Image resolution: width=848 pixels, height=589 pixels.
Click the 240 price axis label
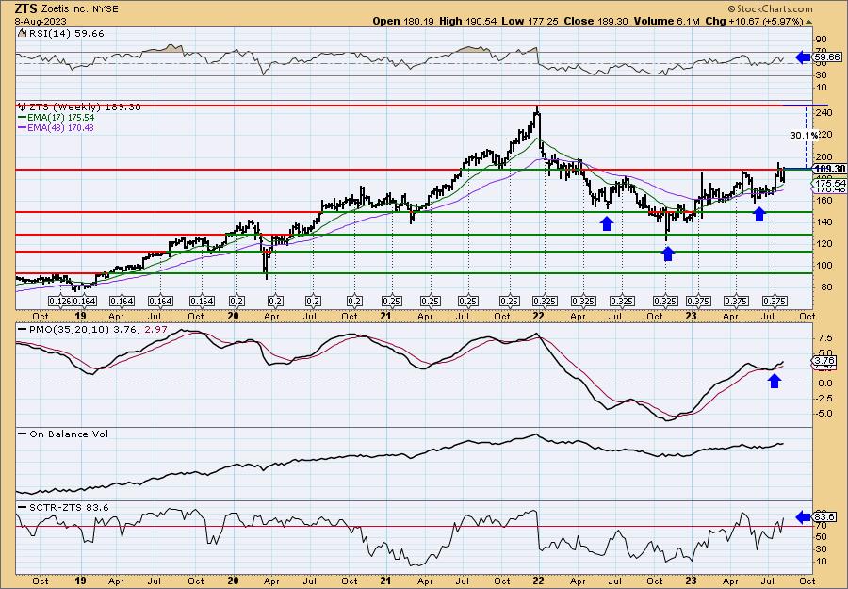pyautogui.click(x=826, y=112)
